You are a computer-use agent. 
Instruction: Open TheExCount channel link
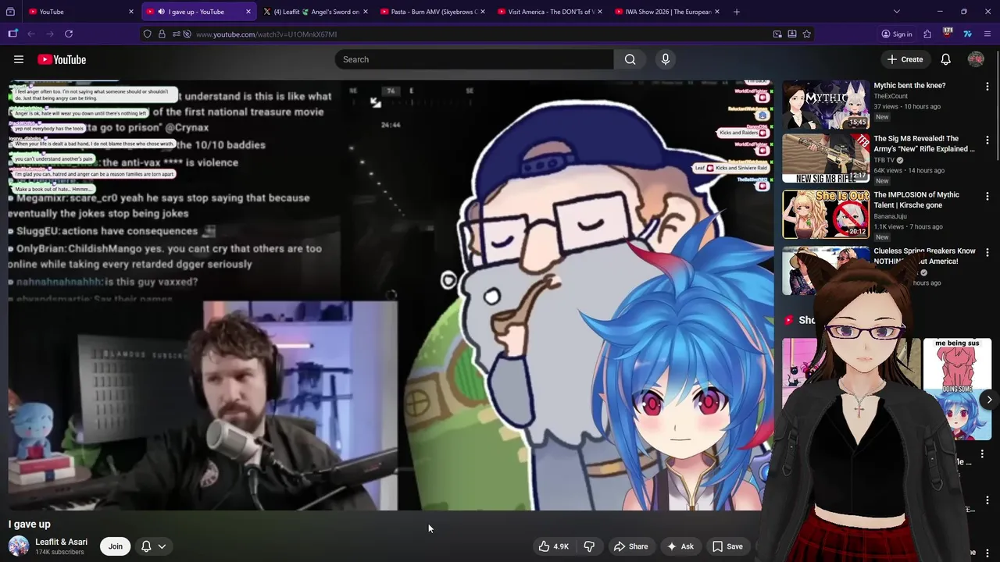pyautogui.click(x=891, y=96)
